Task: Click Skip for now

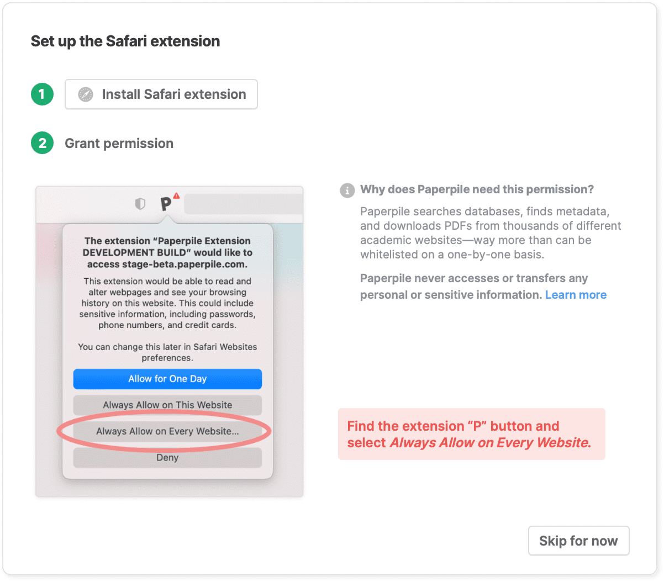Action: [x=578, y=541]
